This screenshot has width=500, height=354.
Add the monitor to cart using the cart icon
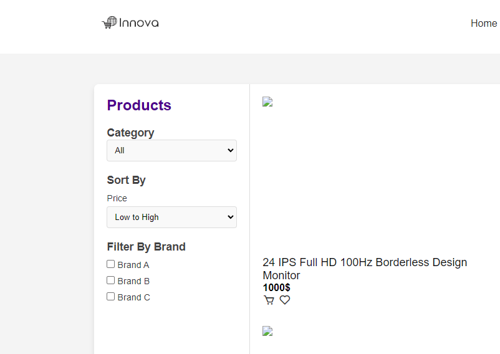coord(269,300)
